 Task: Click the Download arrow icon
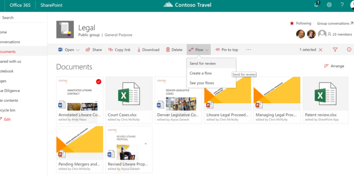(139, 50)
